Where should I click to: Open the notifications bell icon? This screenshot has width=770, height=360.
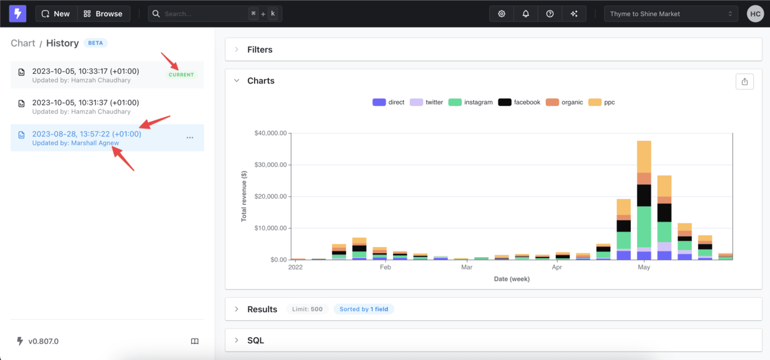tap(526, 14)
